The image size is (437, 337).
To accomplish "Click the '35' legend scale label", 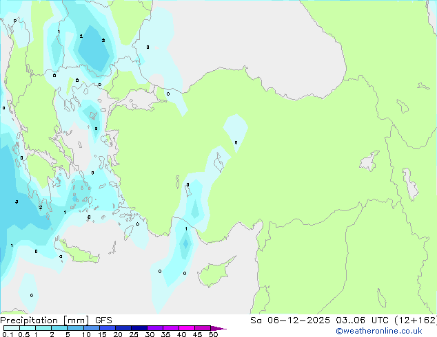I will [165, 334].
